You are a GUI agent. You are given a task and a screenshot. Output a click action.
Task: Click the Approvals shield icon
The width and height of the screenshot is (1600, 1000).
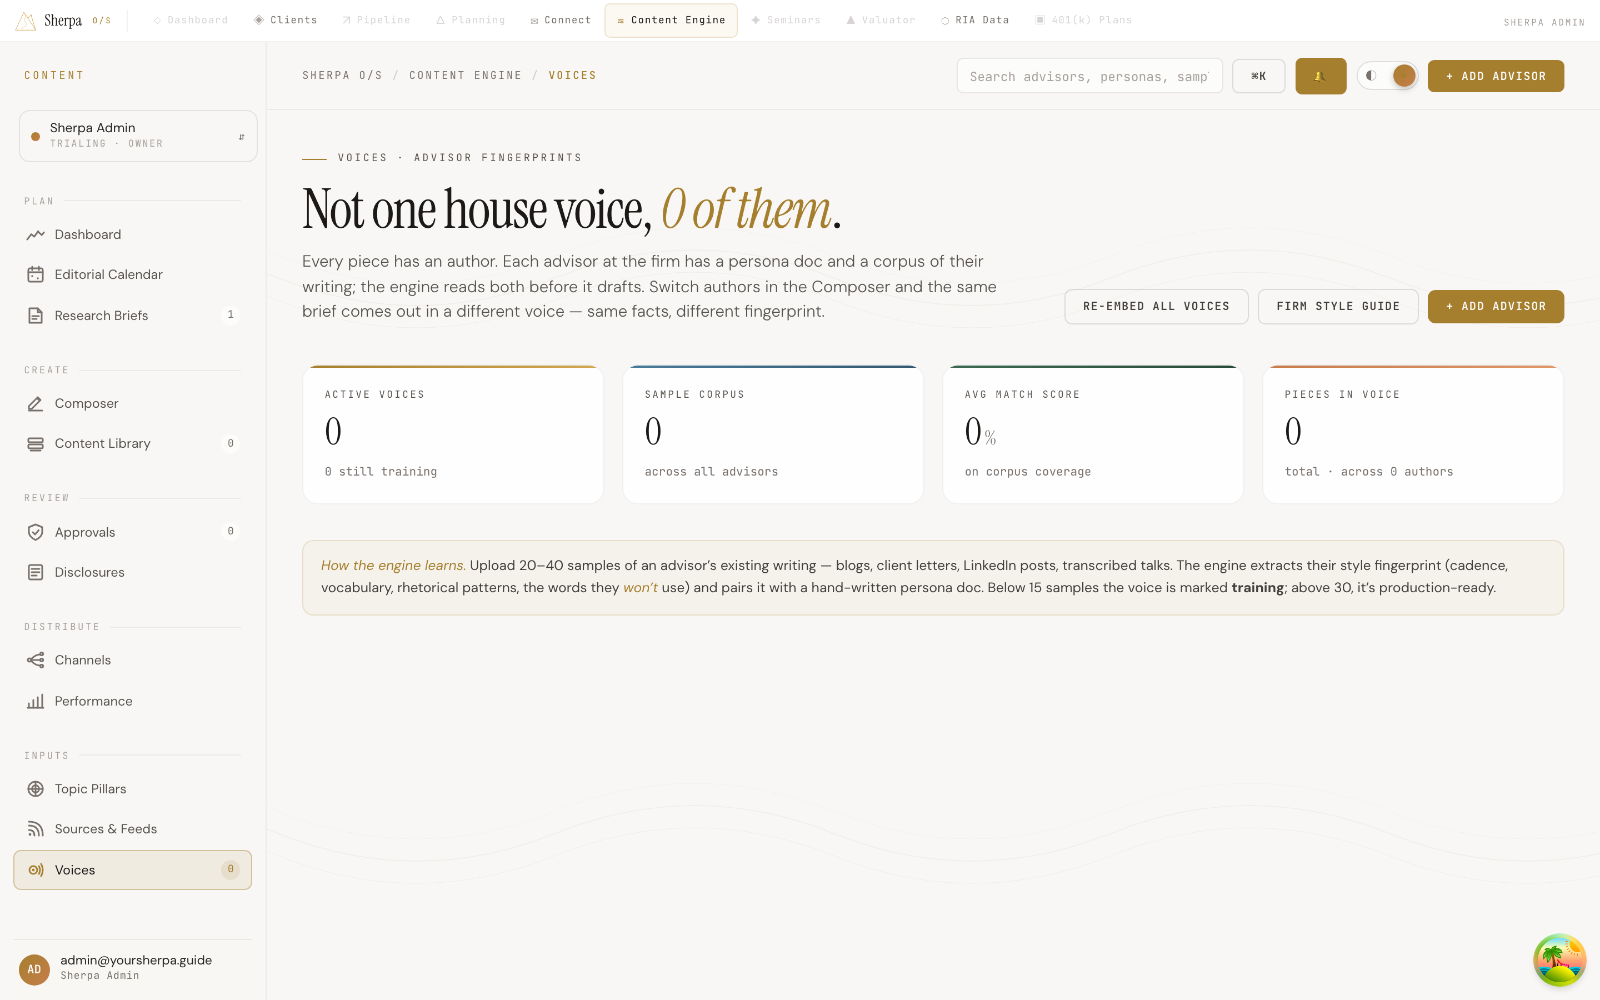36,532
